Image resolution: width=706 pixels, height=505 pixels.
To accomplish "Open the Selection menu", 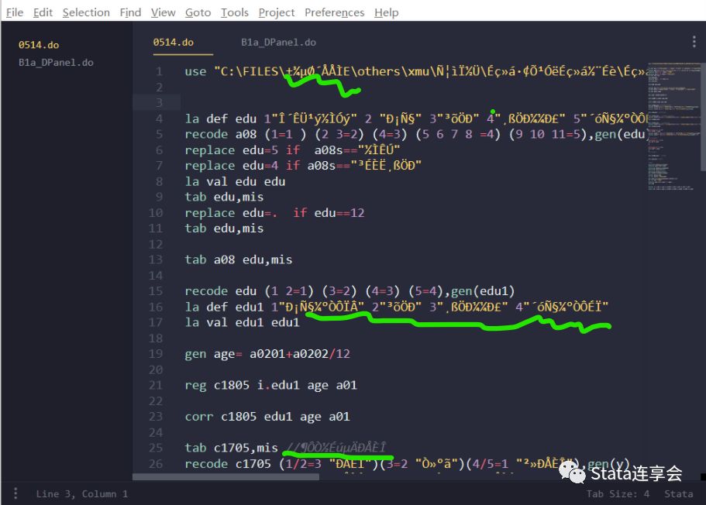I will click(85, 12).
